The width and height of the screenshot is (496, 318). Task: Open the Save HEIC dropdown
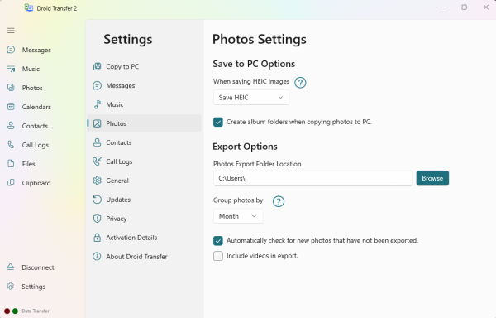click(251, 98)
